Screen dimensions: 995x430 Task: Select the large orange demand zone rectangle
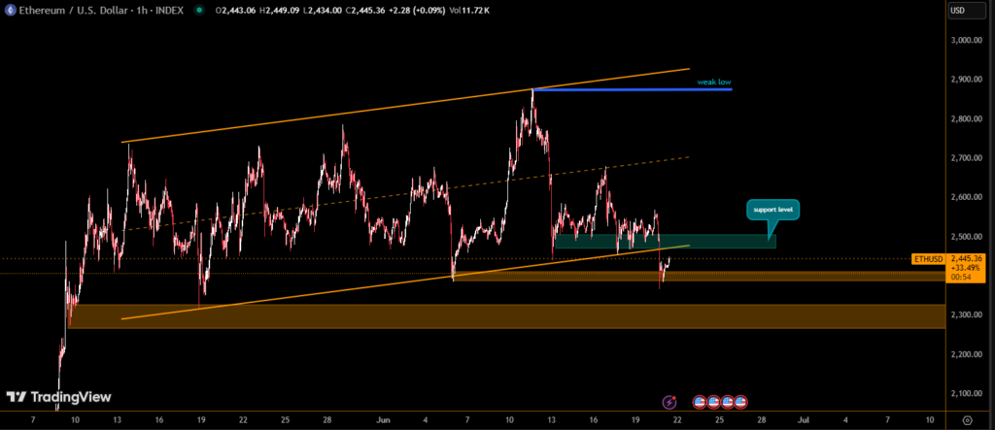[x=505, y=316]
